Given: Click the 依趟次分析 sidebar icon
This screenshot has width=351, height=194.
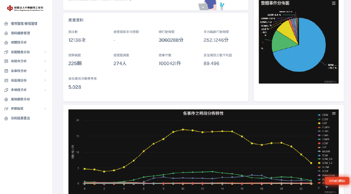Looking at the screenshot, I should 6,61.
